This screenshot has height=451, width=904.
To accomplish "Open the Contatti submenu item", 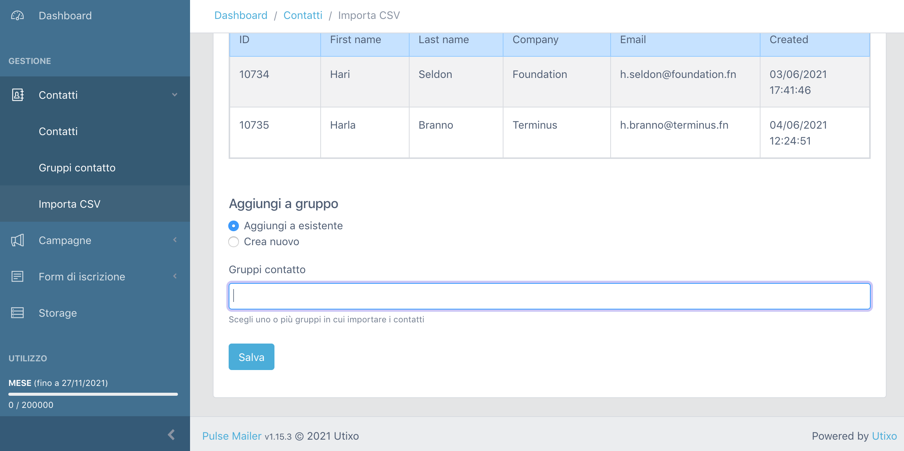I will click(58, 131).
